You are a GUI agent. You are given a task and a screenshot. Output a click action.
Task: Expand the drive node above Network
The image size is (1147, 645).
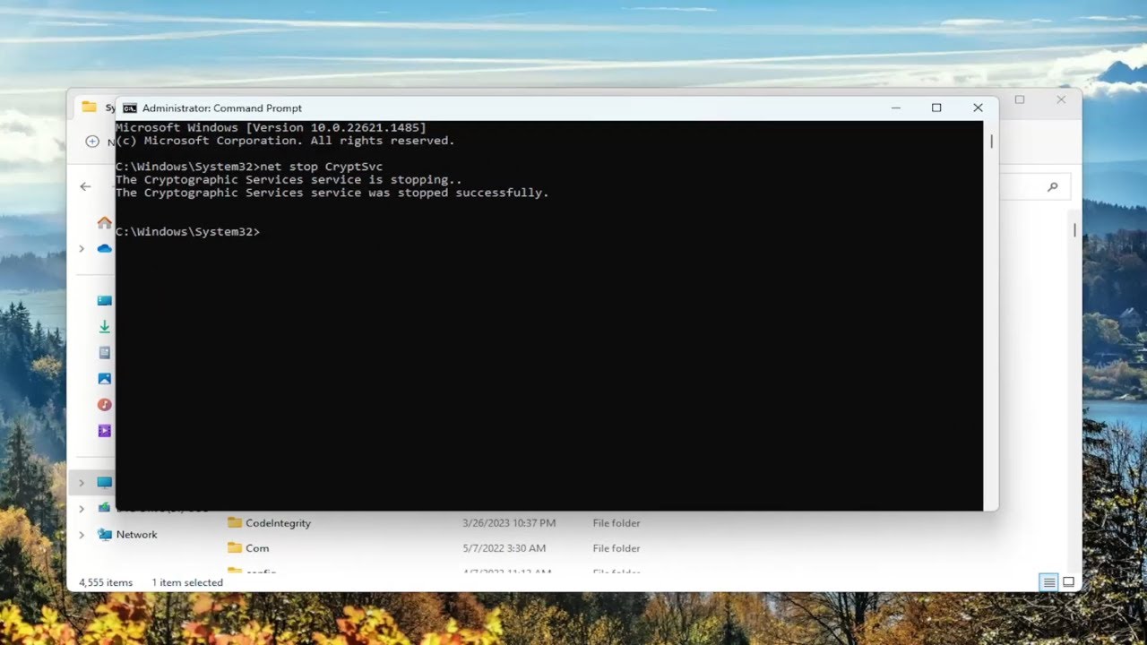pyautogui.click(x=82, y=508)
